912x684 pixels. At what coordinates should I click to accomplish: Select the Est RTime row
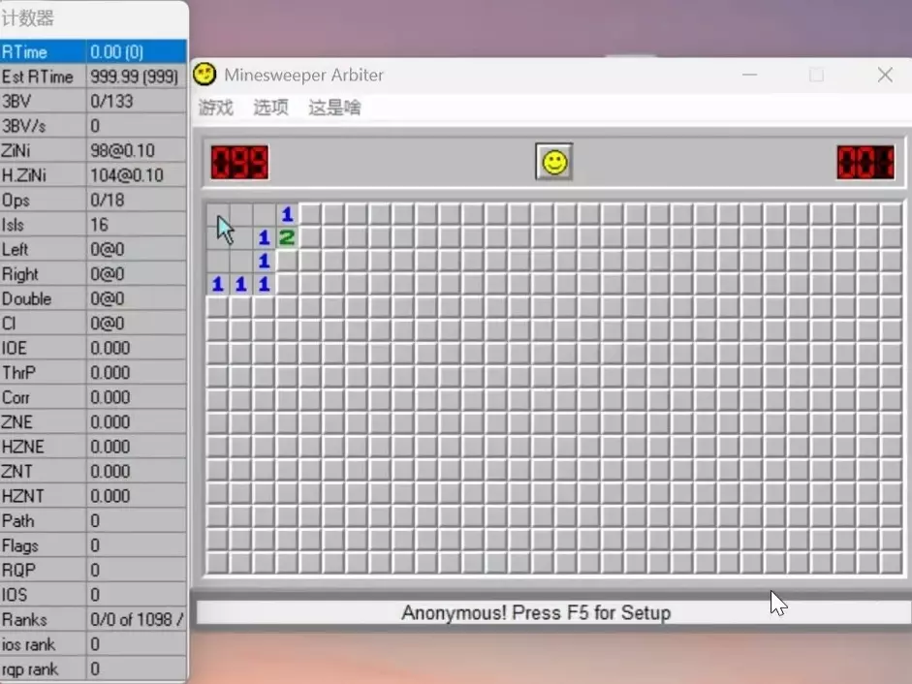coord(93,77)
